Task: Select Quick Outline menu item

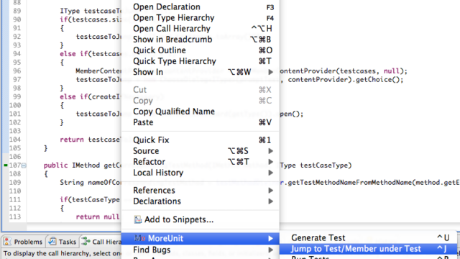Action: coord(201,50)
